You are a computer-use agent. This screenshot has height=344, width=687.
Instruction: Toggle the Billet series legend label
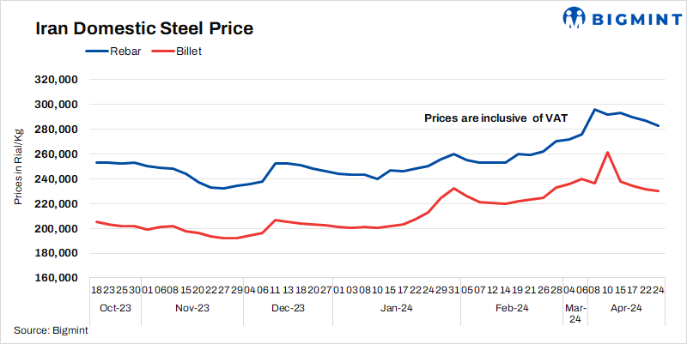(189, 51)
